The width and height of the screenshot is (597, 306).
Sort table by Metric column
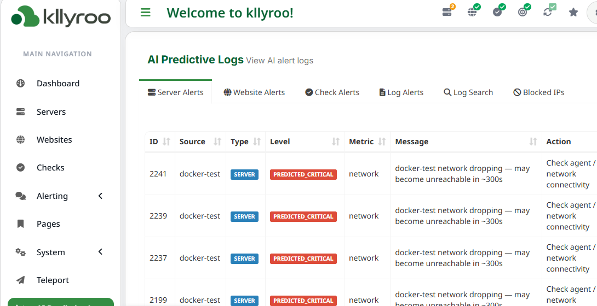(367, 142)
